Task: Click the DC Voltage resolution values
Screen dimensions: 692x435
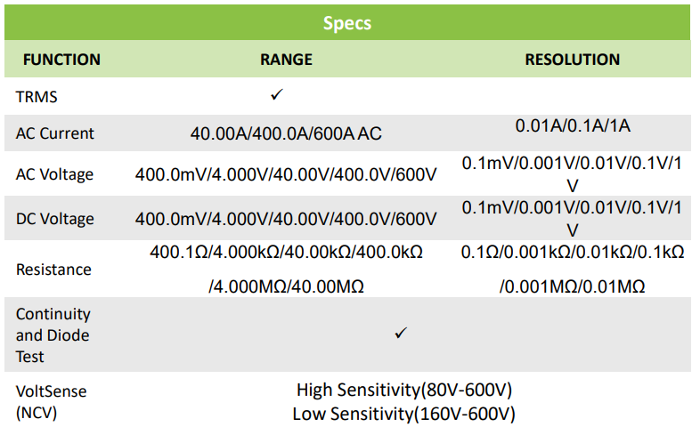Action: [x=573, y=218]
